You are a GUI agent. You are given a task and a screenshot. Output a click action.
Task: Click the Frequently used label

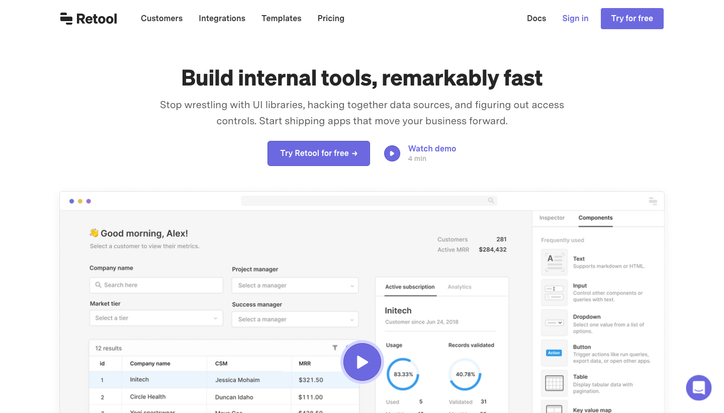(563, 240)
